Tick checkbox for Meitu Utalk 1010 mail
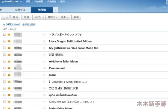168x109 pixels. 5,82
